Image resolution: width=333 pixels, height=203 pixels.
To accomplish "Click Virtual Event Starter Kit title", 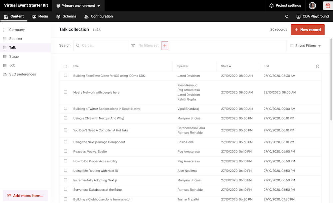I will pos(26,6).
